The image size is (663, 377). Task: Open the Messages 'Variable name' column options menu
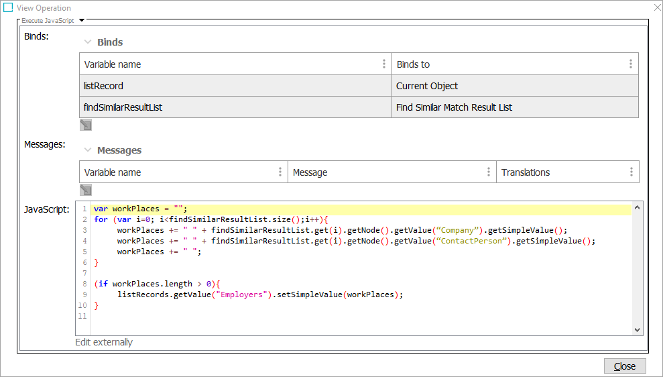click(280, 172)
